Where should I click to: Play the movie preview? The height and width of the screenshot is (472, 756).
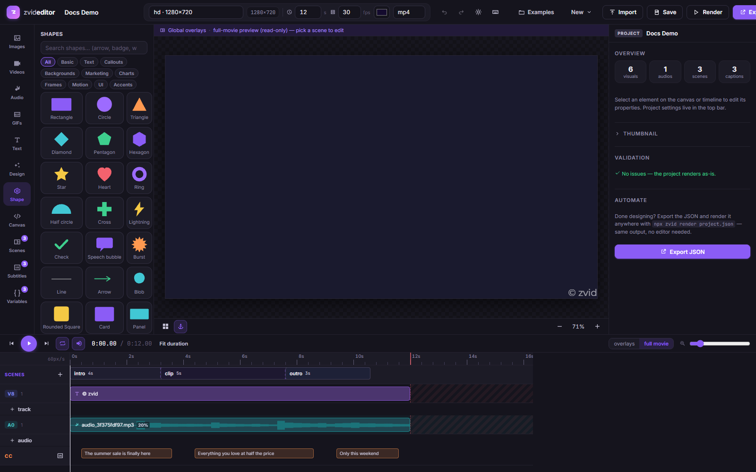[29, 344]
